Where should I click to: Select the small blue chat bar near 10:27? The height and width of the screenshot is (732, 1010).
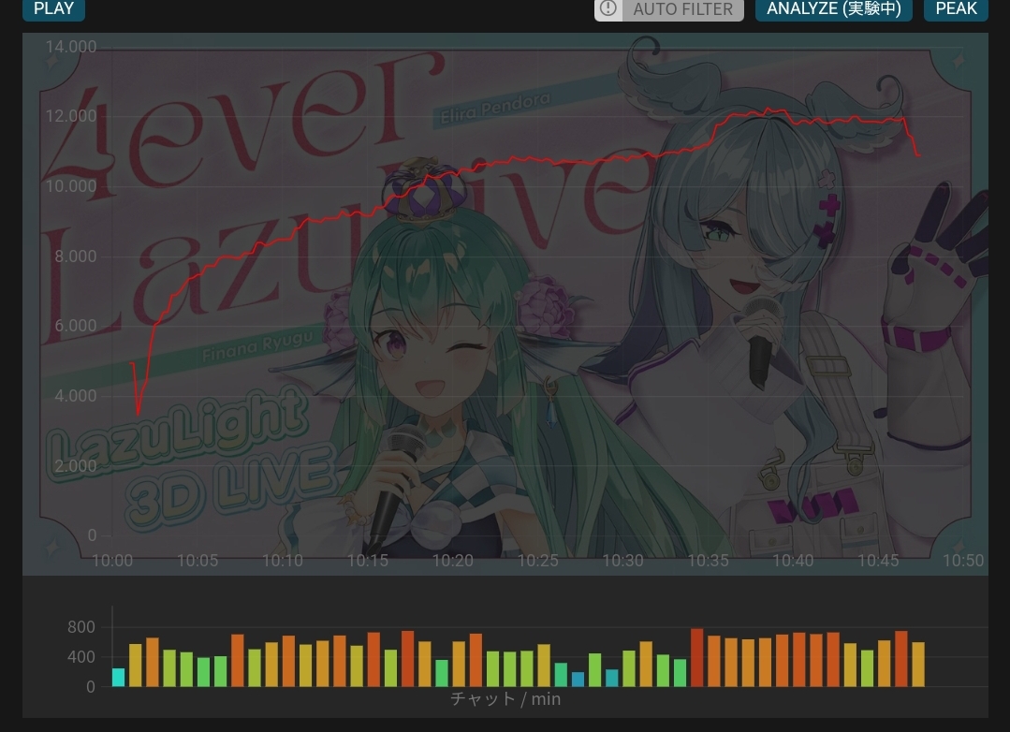[x=578, y=680]
